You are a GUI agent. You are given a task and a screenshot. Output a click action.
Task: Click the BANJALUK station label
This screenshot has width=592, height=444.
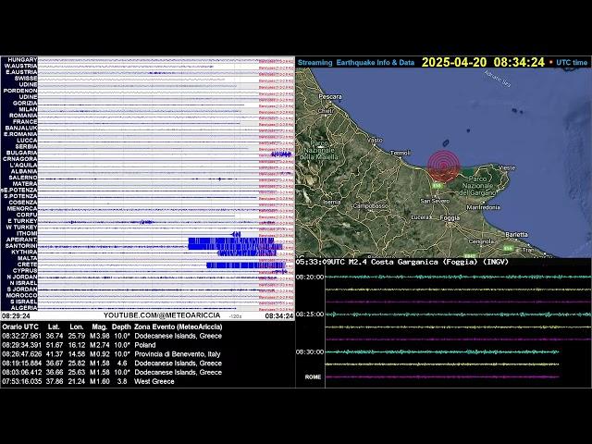pos(21,128)
